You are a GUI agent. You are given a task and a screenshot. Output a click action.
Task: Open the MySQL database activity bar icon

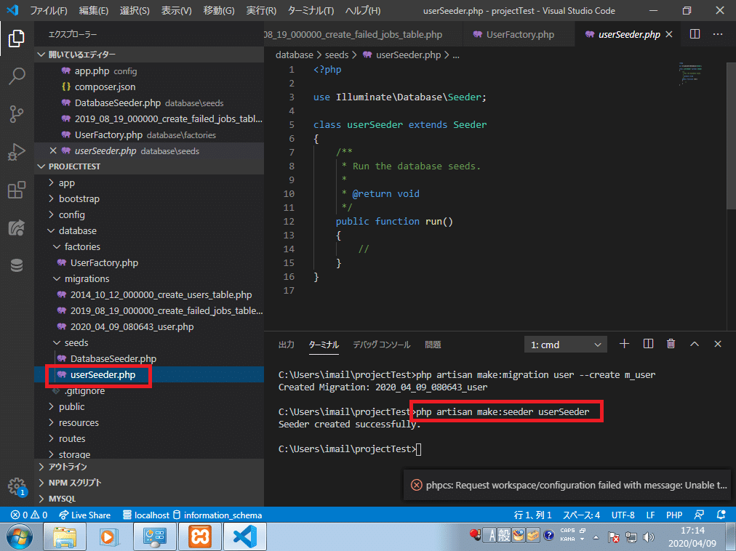click(17, 265)
